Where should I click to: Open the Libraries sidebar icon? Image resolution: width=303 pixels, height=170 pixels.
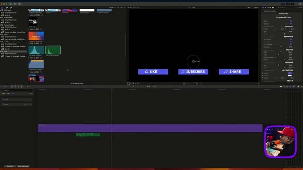(2, 8)
